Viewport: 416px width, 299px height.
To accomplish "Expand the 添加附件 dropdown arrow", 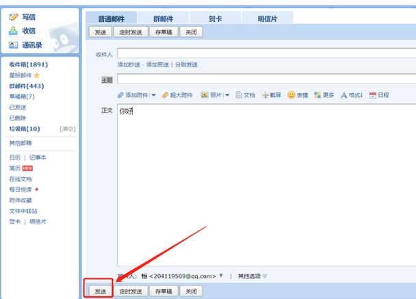I will 153,95.
